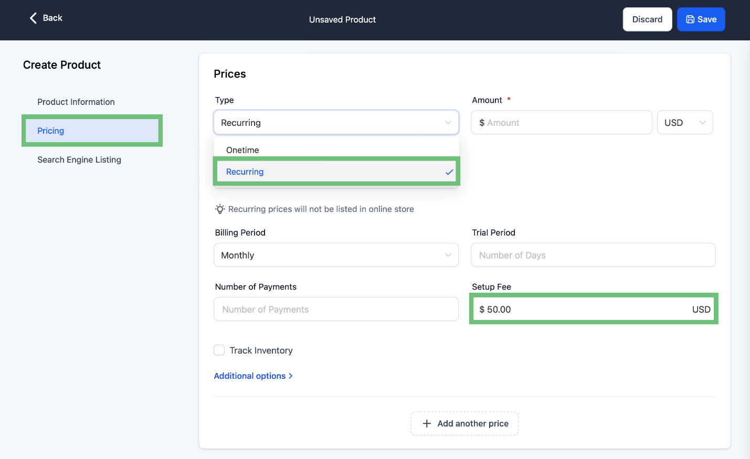
Task: Expand Additional options chevron
Action: pyautogui.click(x=291, y=376)
